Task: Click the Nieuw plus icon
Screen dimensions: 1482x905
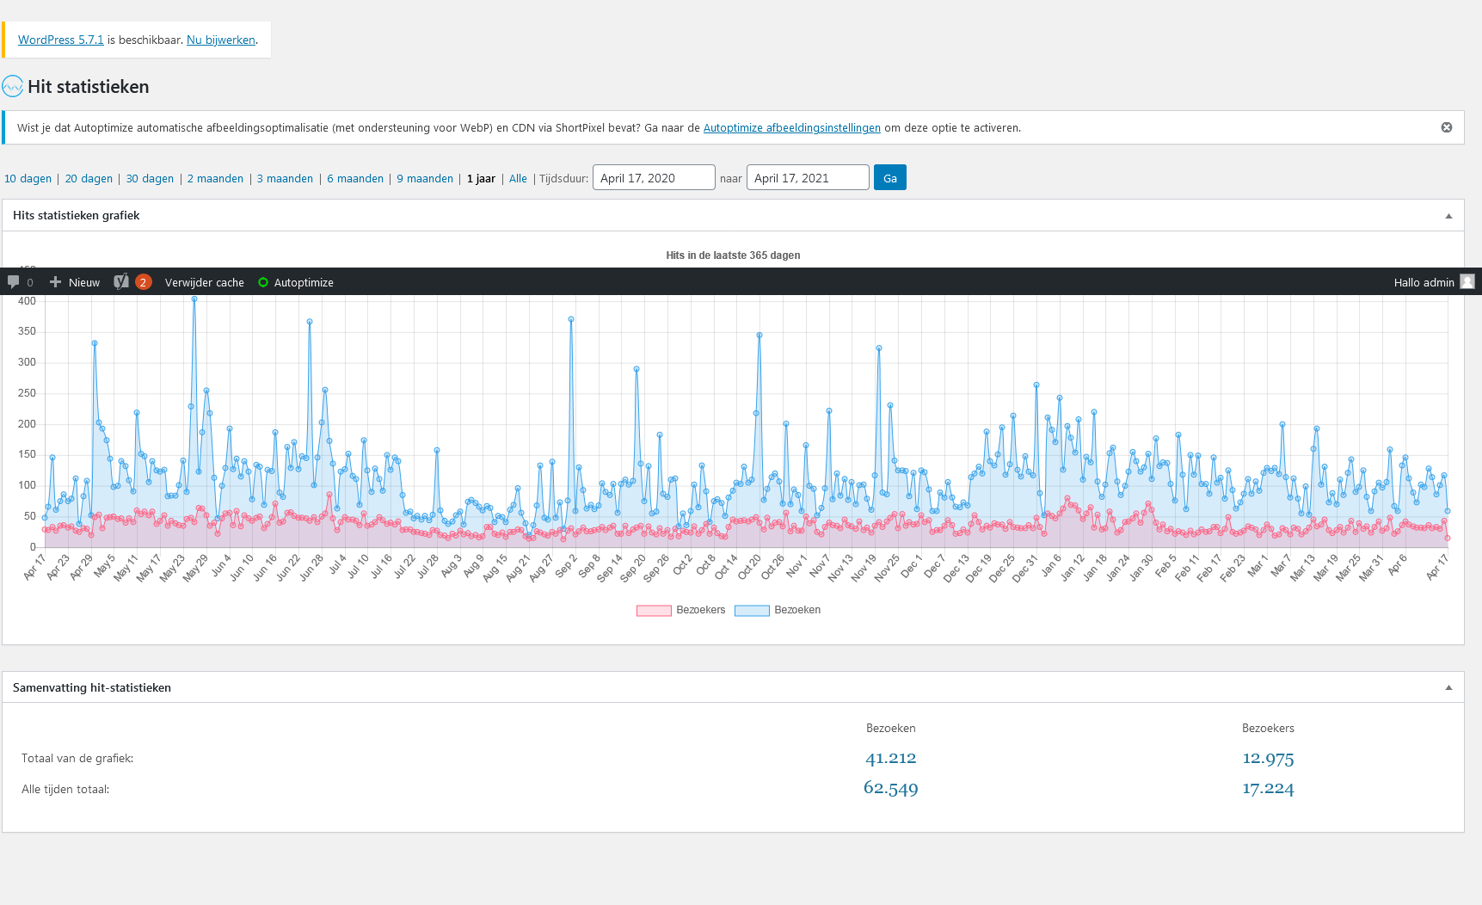Action: [55, 282]
